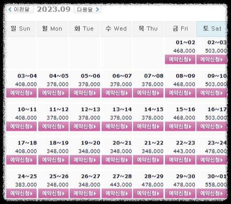This screenshot has width=231, height=204.
Task: Click the 478,000 price on 28~29
Action: pos(152,185)
